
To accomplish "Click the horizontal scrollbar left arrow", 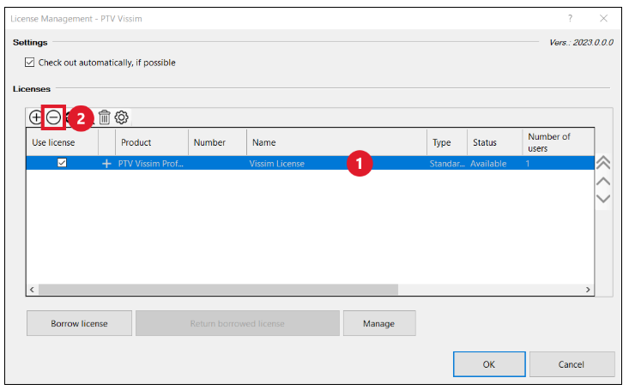I will coord(32,290).
